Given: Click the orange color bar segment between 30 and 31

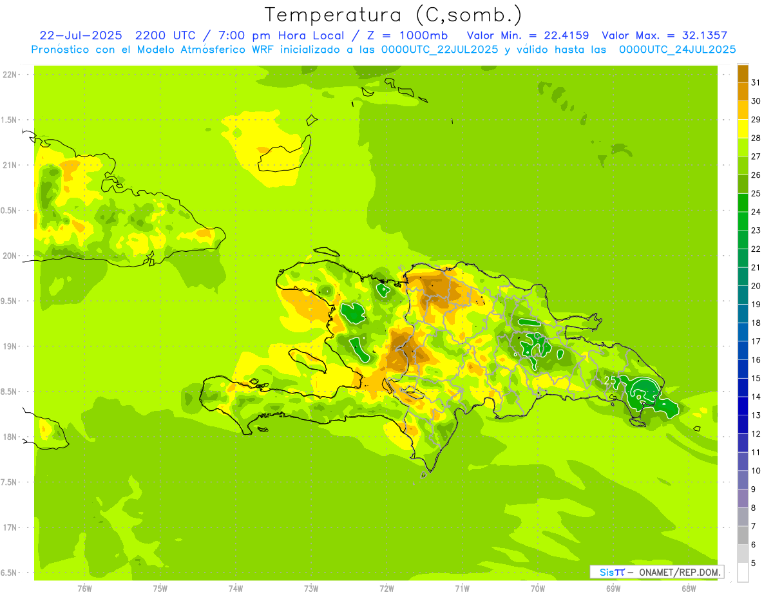Looking at the screenshot, I should coord(743,91).
